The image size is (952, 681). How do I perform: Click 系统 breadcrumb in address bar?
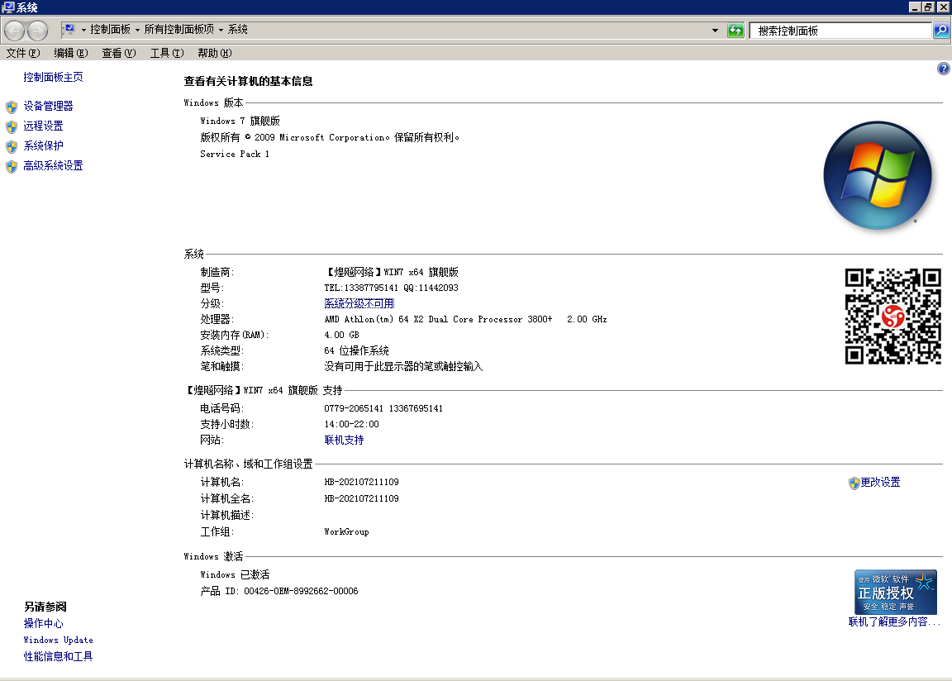237,29
